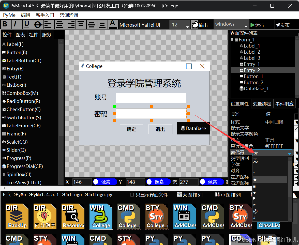
Task: Align text to vertical middle
Action: pos(92,24)
